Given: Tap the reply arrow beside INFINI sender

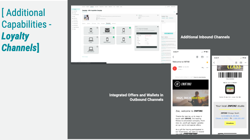Looking at the screenshot, I should point(203,68).
